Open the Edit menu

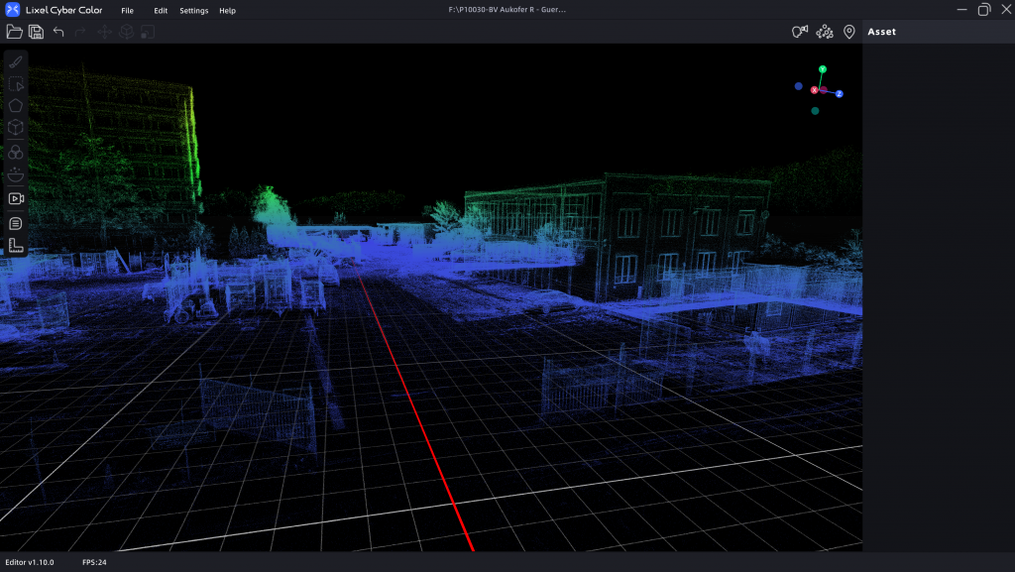[x=160, y=10]
